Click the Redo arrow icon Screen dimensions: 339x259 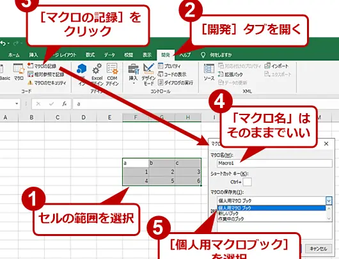pos(16,43)
